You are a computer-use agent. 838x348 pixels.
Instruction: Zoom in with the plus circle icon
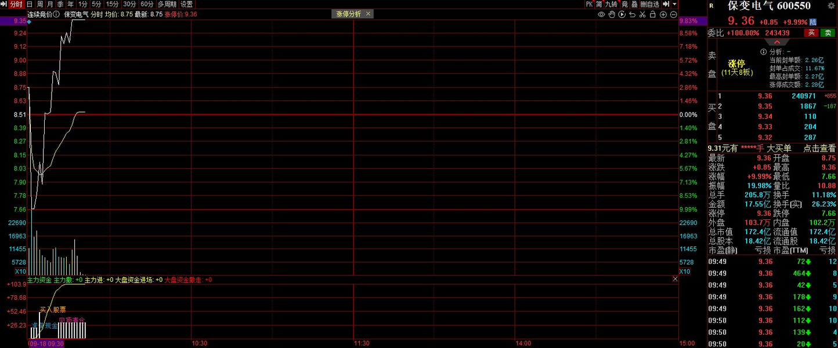point(663,14)
